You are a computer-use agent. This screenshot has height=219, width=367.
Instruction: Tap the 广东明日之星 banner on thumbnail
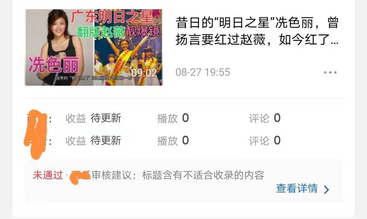pyautogui.click(x=112, y=17)
